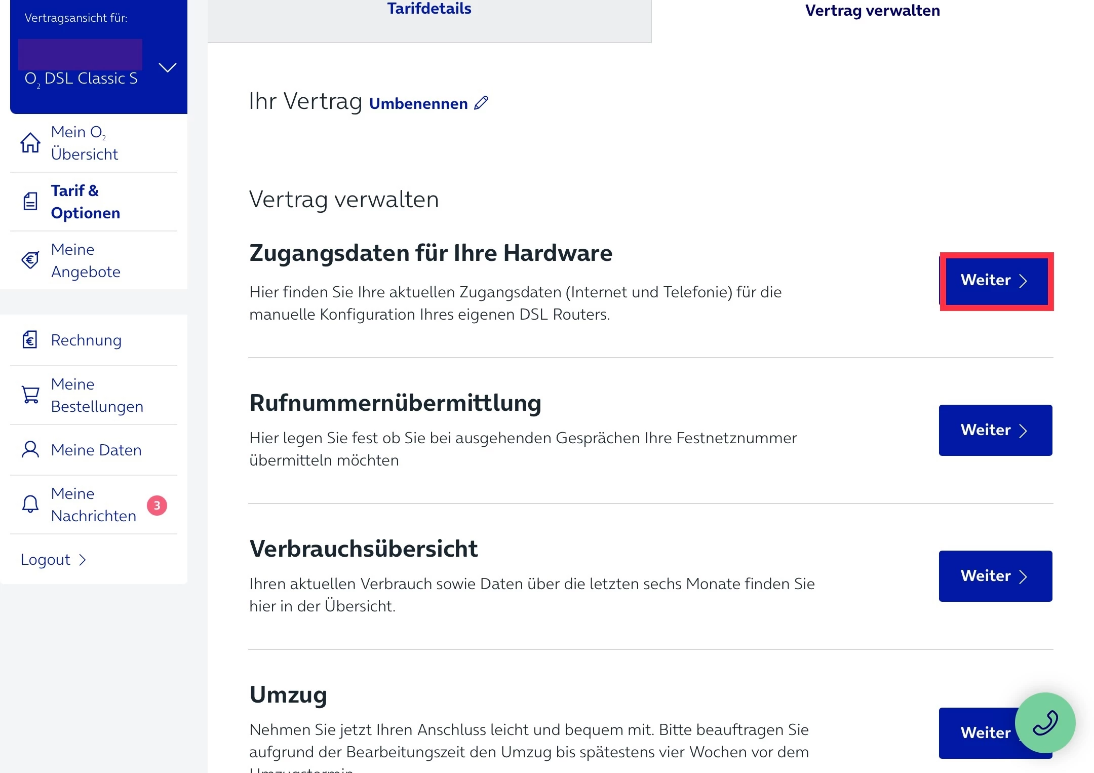The height and width of the screenshot is (773, 1094).
Task: Click the euro invoice icon for Rechnung
Action: [30, 340]
